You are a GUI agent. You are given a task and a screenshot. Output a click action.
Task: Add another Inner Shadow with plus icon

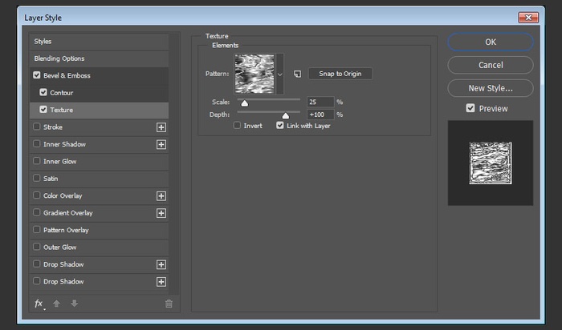pos(161,145)
